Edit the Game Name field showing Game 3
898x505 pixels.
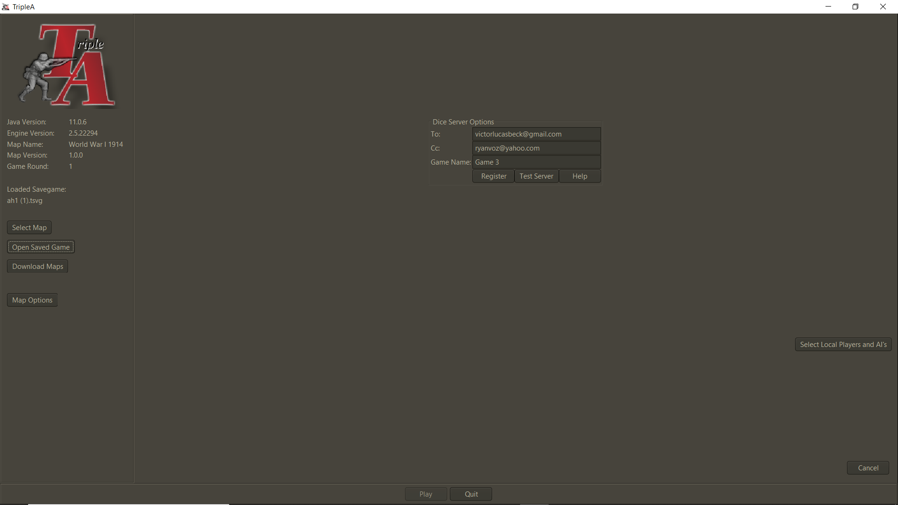click(x=536, y=162)
